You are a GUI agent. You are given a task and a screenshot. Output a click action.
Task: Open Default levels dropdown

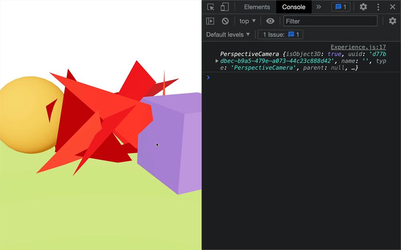tap(228, 34)
